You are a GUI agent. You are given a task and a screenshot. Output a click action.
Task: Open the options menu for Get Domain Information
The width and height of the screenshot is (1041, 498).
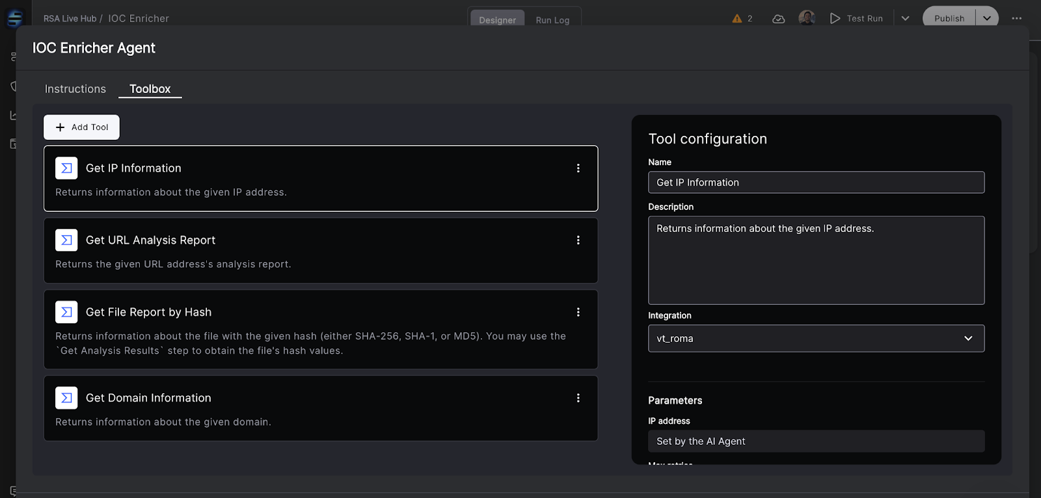(578, 398)
